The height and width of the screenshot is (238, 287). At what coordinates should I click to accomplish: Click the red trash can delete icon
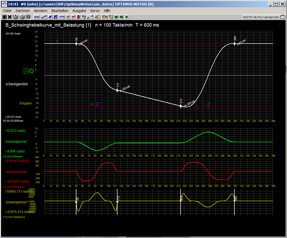[78, 17]
